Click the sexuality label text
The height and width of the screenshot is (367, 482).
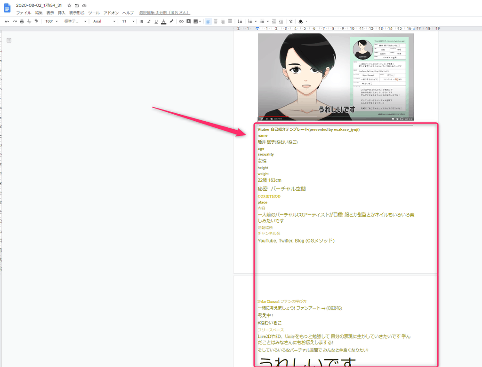[265, 154]
